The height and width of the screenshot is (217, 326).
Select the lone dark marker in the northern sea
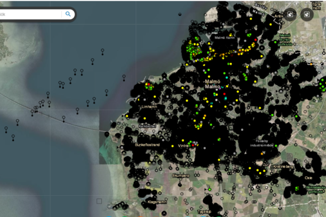click(x=180, y=15)
